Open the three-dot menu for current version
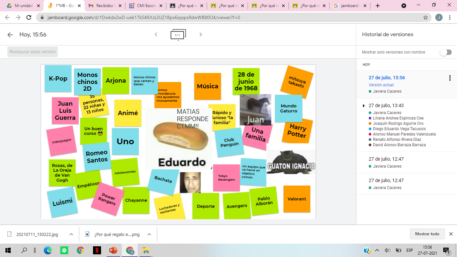The height and width of the screenshot is (257, 457). (x=450, y=78)
